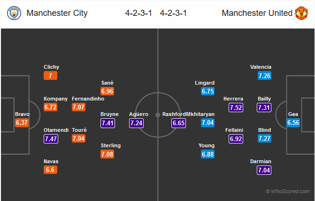Select Valencia's 7.26 rating badge
Viewport: 315px width, 201px height.
point(264,76)
